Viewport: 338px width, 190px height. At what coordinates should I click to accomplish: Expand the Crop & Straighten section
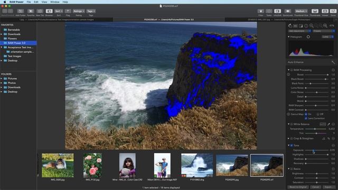[x=289, y=138]
